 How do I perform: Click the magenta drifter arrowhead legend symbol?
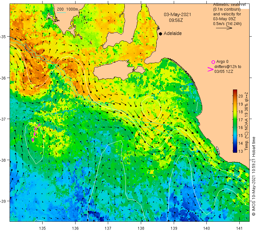coord(211,69)
